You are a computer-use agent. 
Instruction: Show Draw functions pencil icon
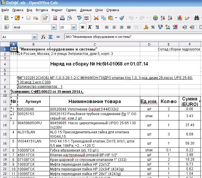coord(187,18)
